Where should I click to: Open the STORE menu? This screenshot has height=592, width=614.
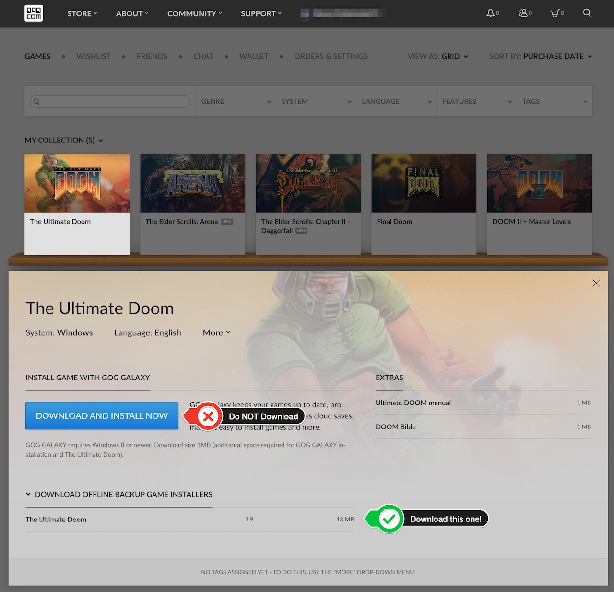pos(82,13)
